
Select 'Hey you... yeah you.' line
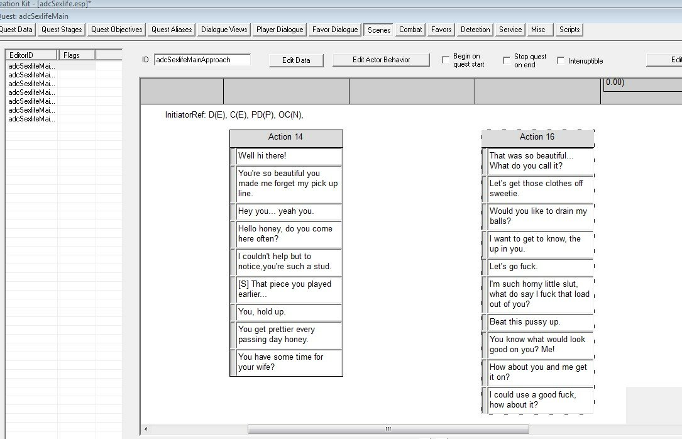click(289, 211)
